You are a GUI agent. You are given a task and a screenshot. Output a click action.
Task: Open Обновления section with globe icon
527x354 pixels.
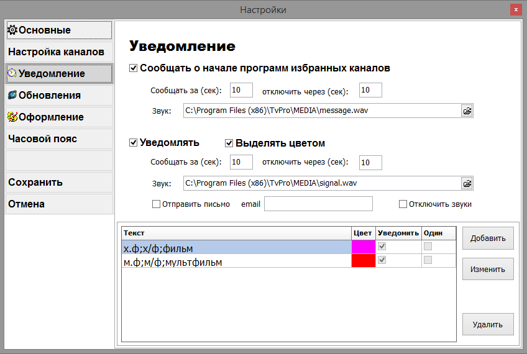point(59,95)
